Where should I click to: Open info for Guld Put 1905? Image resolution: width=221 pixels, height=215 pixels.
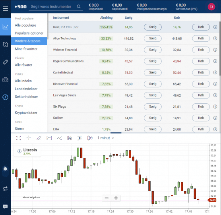pos(215,27)
